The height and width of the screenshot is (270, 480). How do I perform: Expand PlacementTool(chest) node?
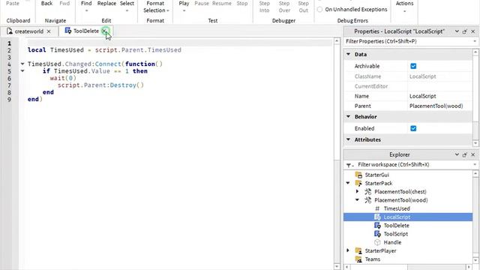click(357, 192)
